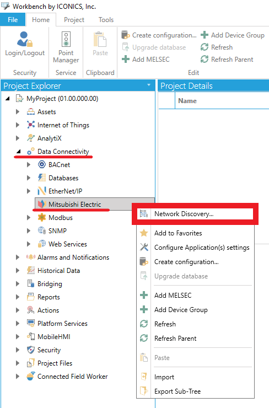Open the Project Explorer panel dropdown arrow

click(x=149, y=85)
